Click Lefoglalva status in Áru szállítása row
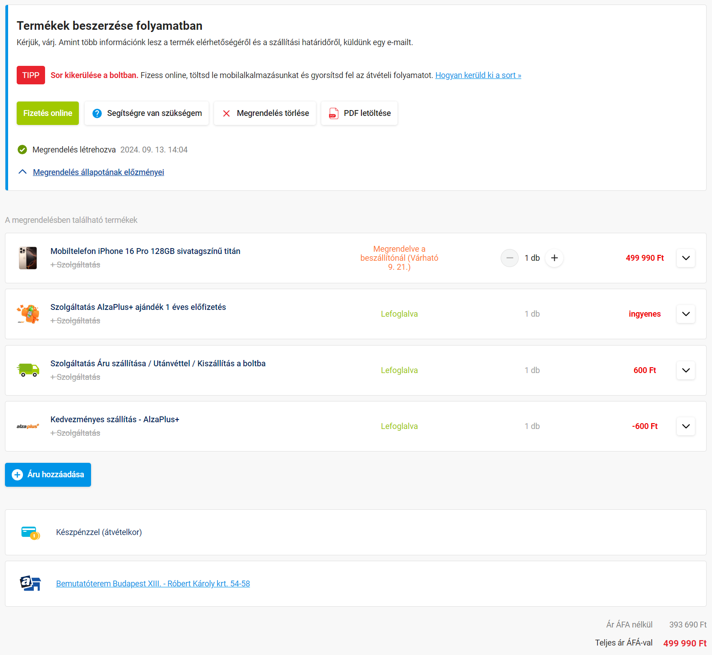 tap(399, 370)
